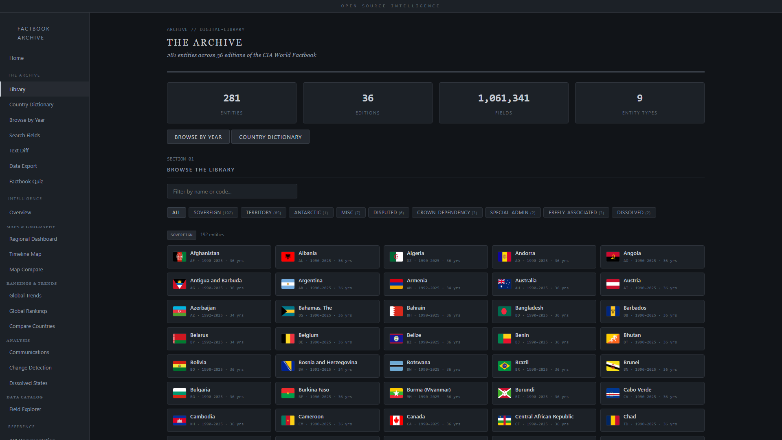The width and height of the screenshot is (782, 440).
Task: Select the ALL filter chip
Action: pos(176,213)
